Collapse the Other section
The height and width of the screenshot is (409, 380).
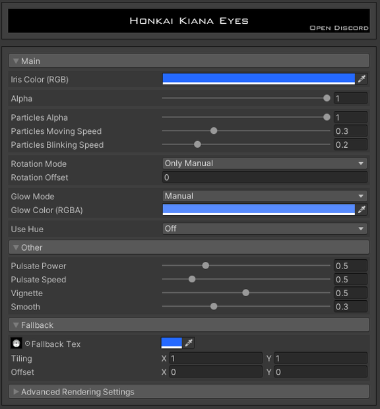tap(189, 247)
